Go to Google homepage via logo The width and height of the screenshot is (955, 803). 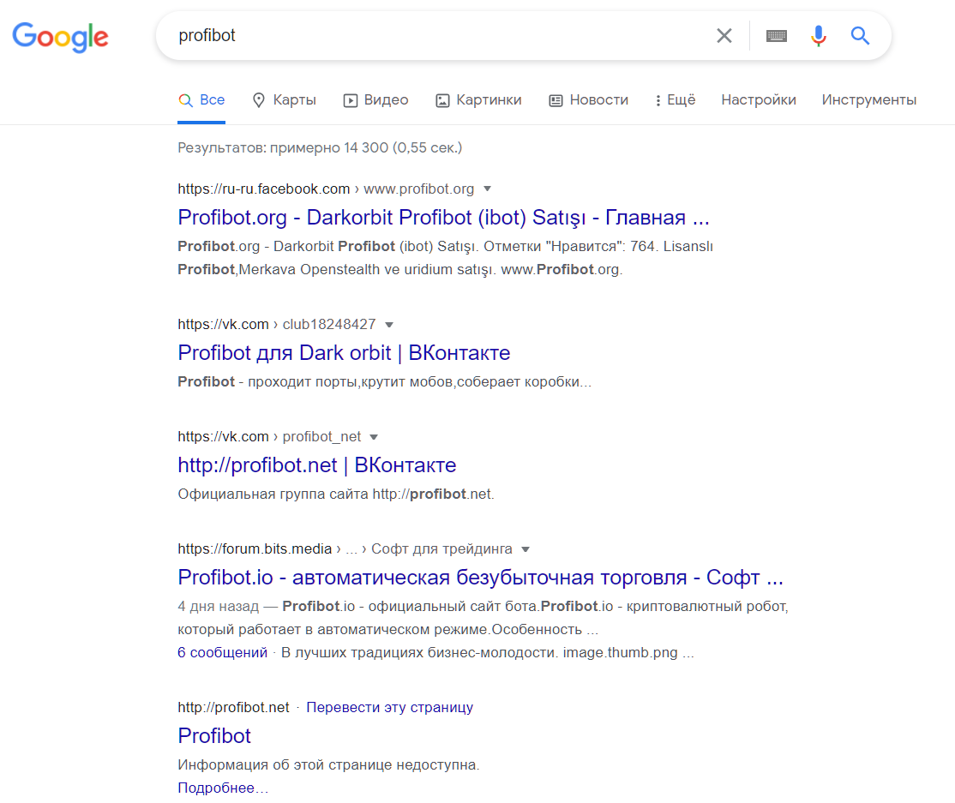point(60,37)
